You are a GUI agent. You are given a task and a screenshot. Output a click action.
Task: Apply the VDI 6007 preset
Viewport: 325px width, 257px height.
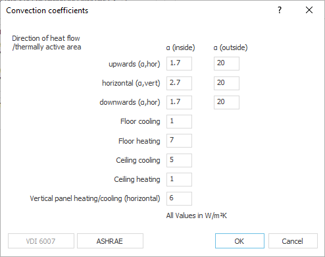(41, 241)
